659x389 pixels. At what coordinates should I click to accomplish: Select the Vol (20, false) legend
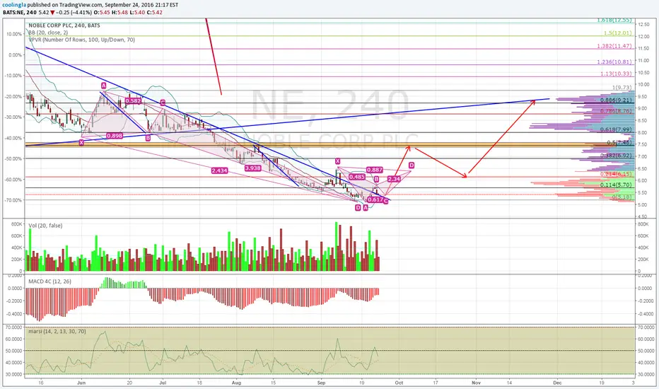45,226
